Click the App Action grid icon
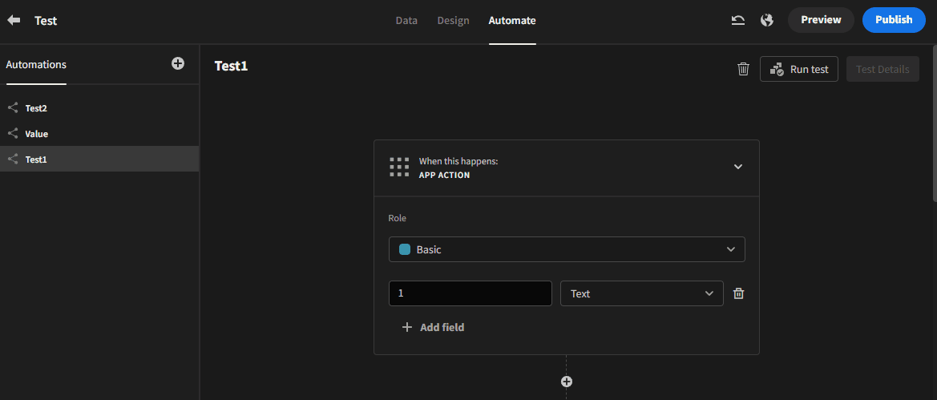 click(399, 168)
